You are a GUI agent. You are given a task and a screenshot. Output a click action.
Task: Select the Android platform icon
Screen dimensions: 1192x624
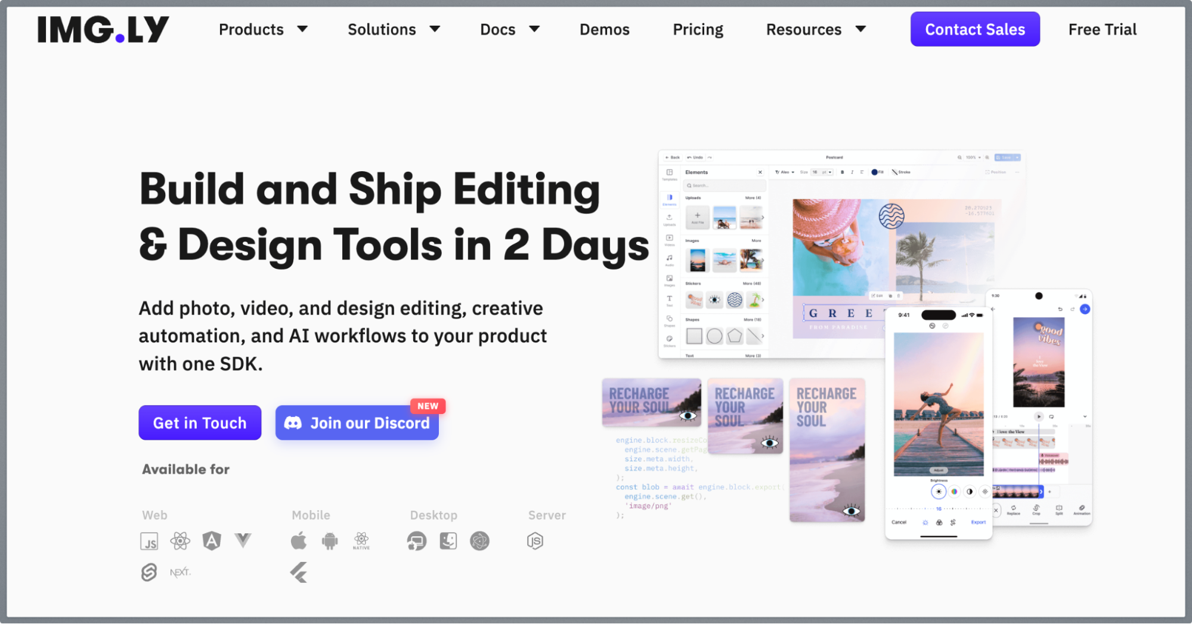point(330,541)
